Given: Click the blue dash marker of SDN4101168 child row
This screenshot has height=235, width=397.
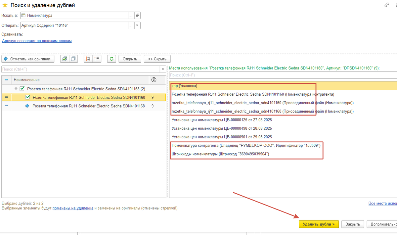Looking at the screenshot, I should 7,106.
